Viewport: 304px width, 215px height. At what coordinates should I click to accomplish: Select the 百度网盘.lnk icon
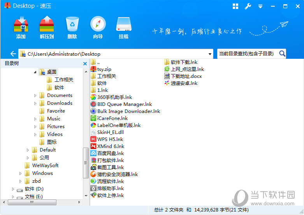pos(93,153)
